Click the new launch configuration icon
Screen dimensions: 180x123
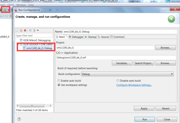coord(18,30)
